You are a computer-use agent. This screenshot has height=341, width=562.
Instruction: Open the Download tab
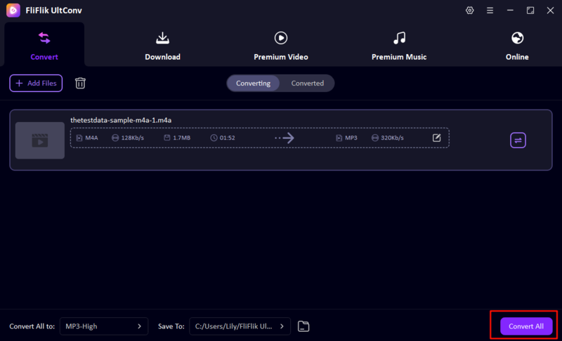(x=162, y=45)
